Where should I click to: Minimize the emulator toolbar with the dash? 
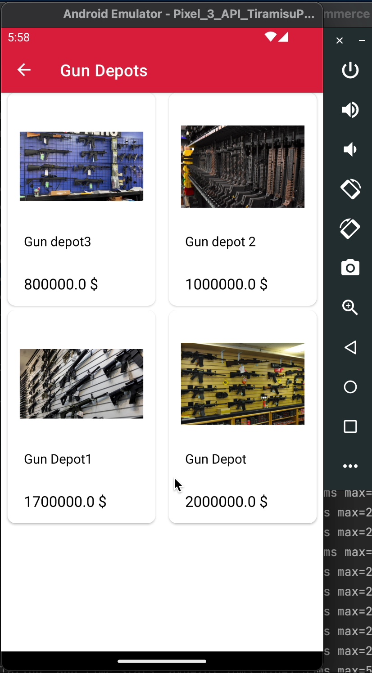click(362, 40)
